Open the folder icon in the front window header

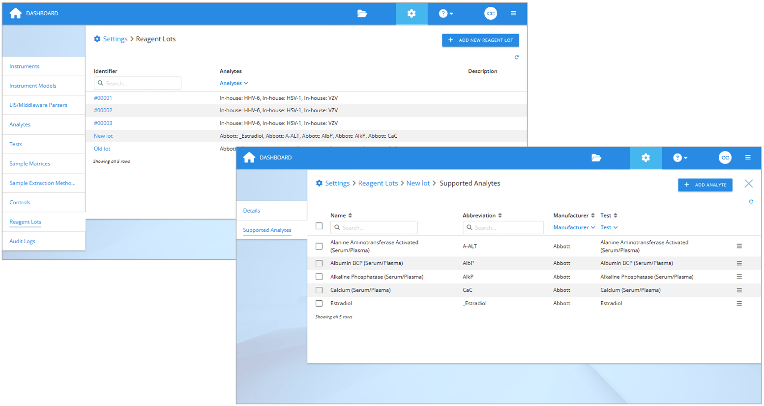596,157
